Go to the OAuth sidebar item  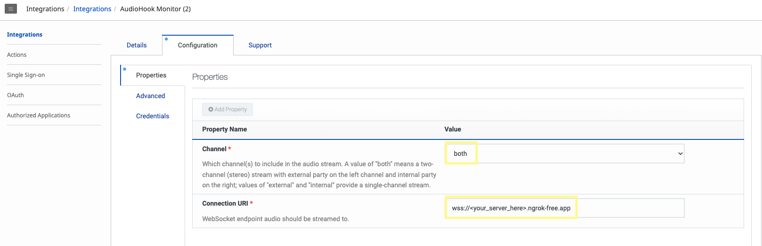click(16, 95)
